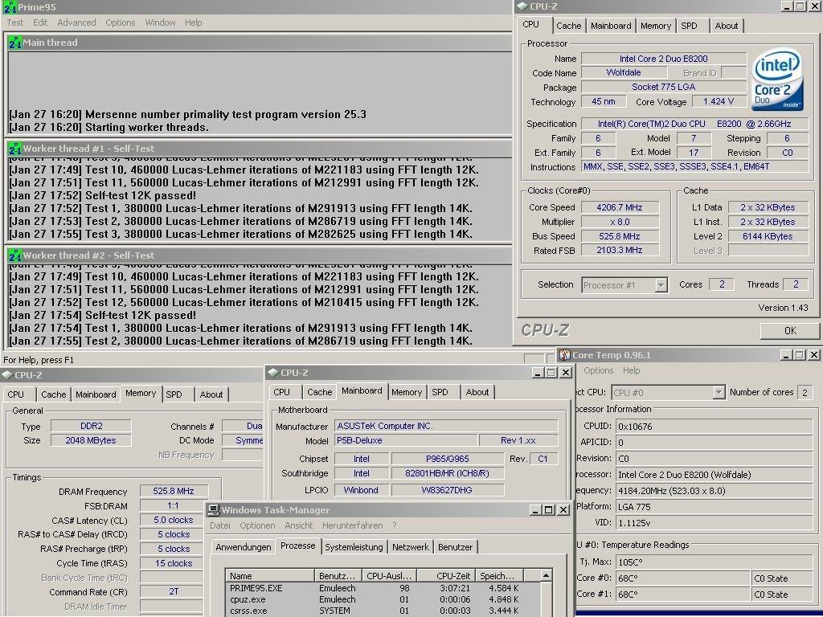This screenshot has height=617, width=823.
Task: Click the Prime95 title bar icon
Action: click(x=10, y=7)
